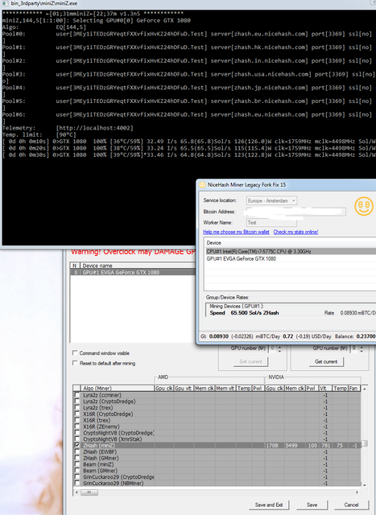
Task: Increase AMD GPU number with up arrow
Action: tap(279, 347)
